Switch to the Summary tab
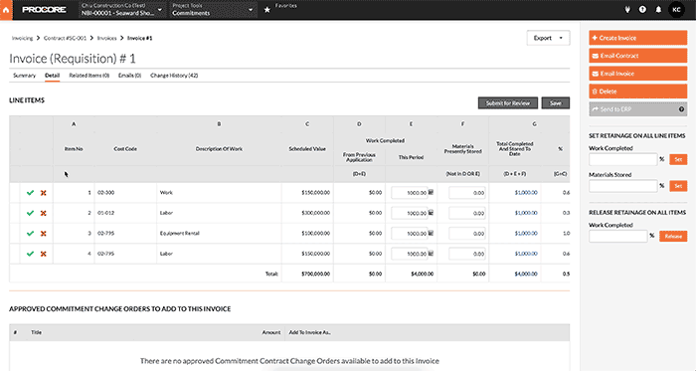This screenshot has width=696, height=371. [25, 76]
